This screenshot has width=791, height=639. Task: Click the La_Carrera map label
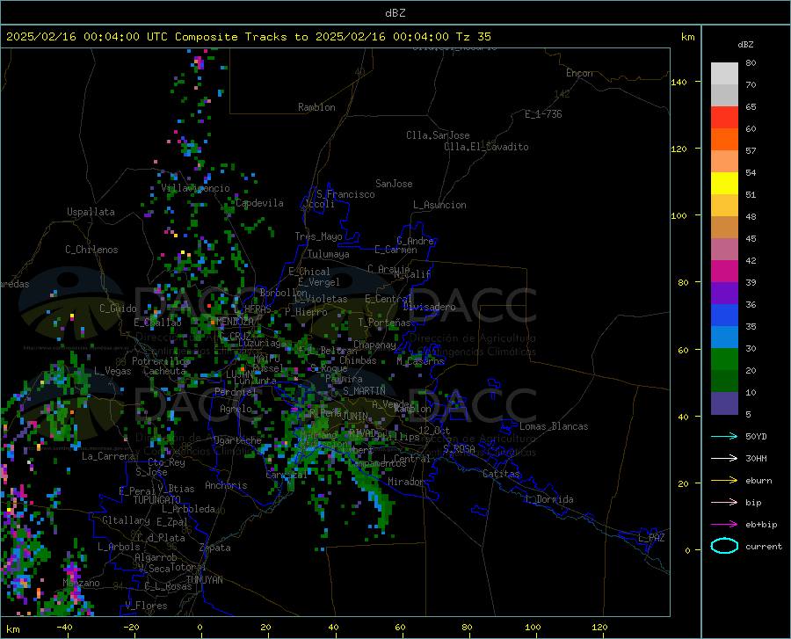tap(108, 456)
